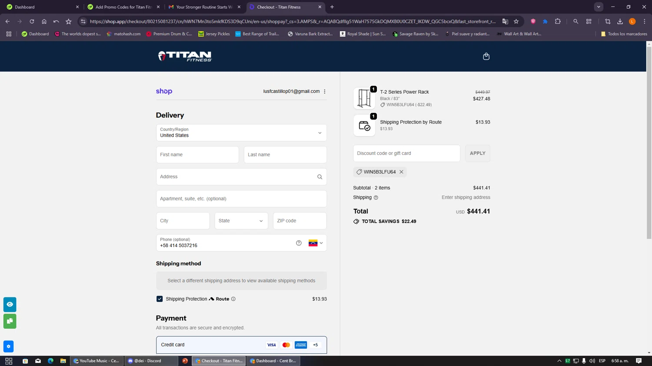The height and width of the screenshot is (366, 652).
Task: Click the Shipping Protection by Route thumbnail
Action: click(x=364, y=126)
